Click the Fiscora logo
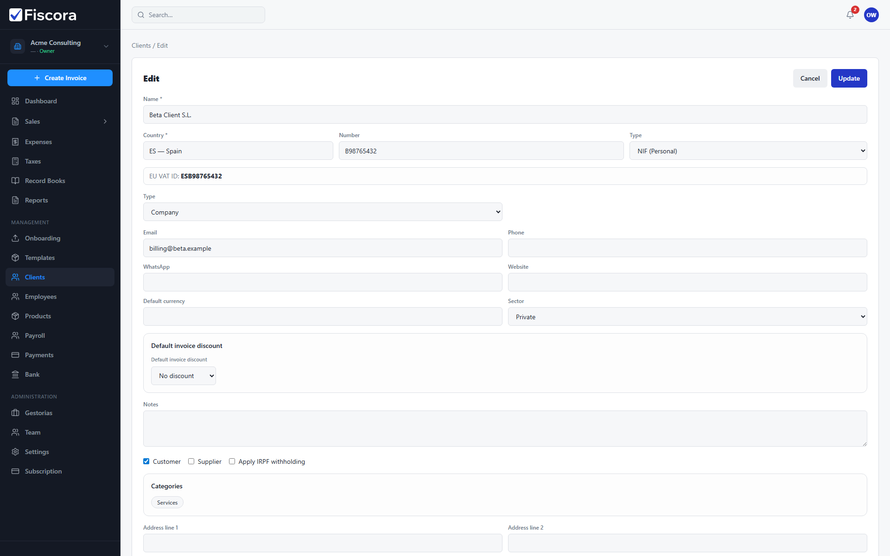890x556 pixels. [43, 15]
